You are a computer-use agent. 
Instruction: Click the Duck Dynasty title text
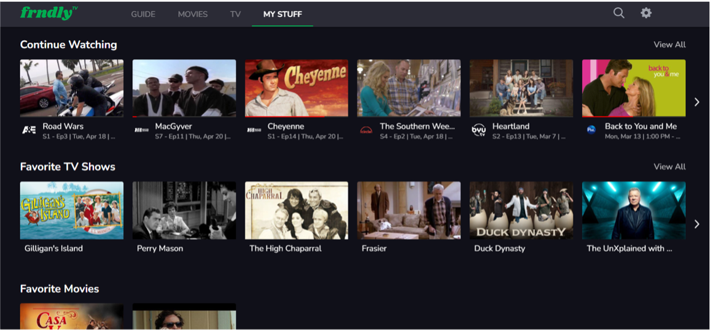pos(500,248)
